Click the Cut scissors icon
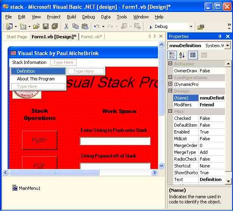The height and width of the screenshot is (211, 233). point(66,26)
